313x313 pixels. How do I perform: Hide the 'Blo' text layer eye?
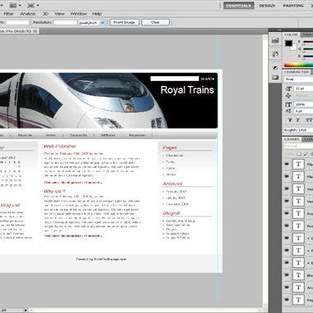[287, 275]
